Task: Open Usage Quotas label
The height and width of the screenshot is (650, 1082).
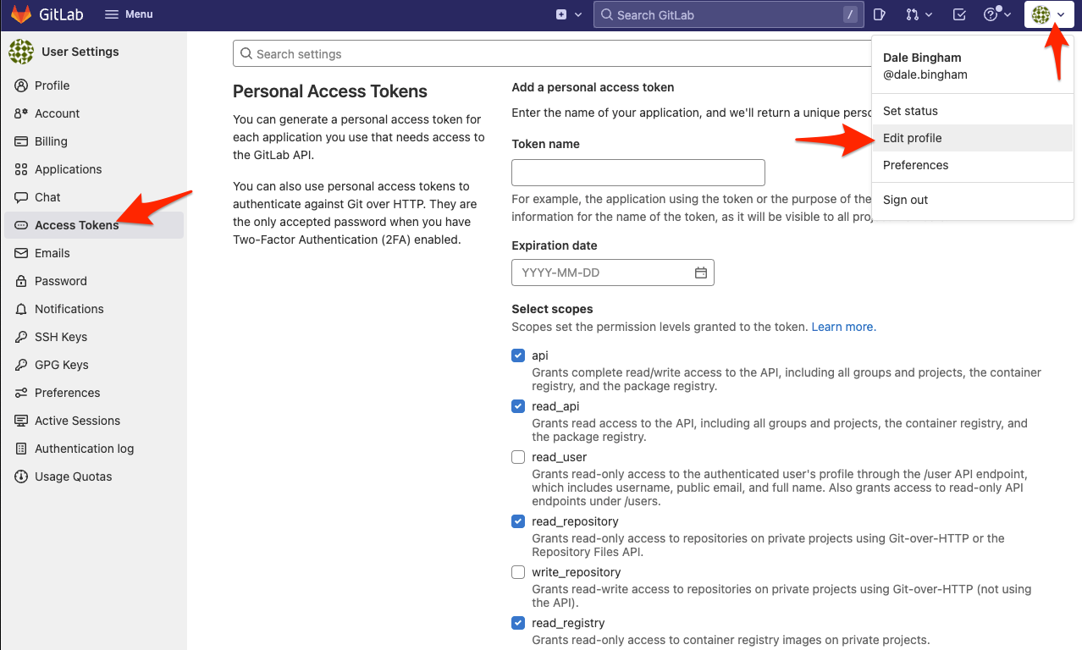Action: point(73,476)
